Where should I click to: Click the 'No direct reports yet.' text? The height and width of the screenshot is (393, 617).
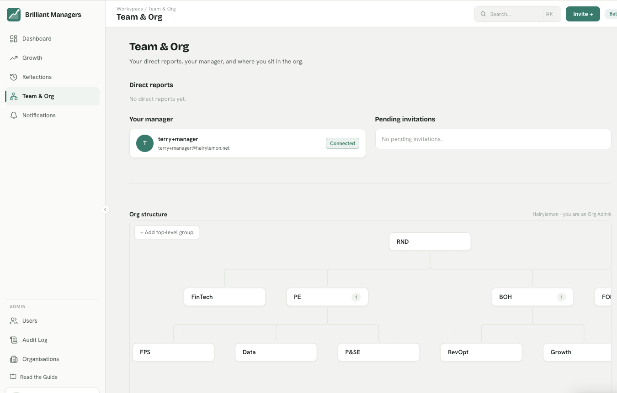158,99
